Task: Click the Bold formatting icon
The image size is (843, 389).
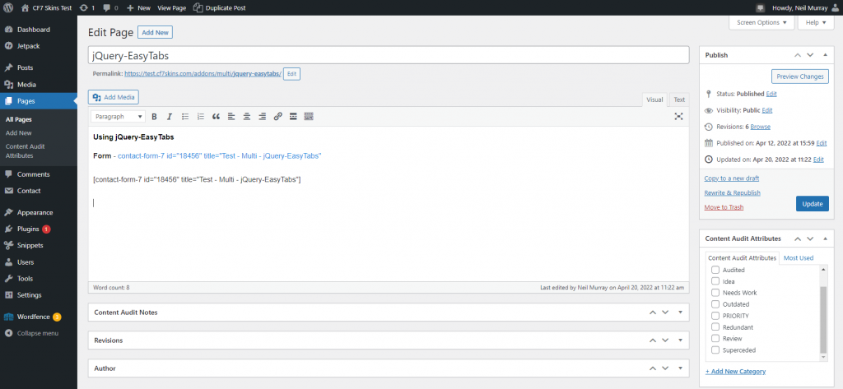Action: (x=154, y=117)
